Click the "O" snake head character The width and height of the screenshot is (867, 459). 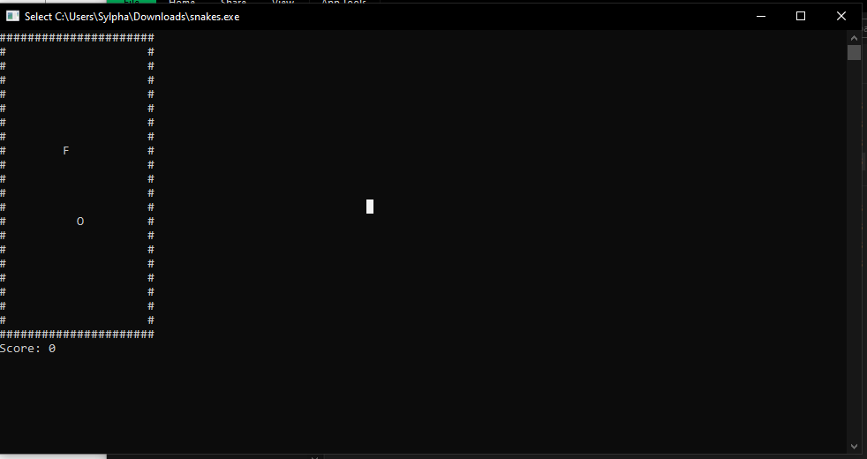pos(80,222)
